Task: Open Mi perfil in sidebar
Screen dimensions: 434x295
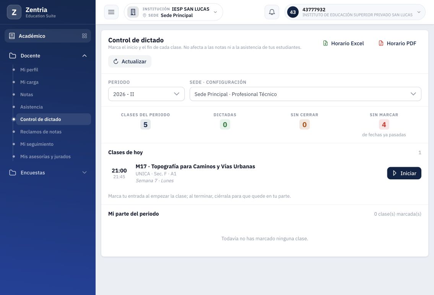Action: click(29, 69)
